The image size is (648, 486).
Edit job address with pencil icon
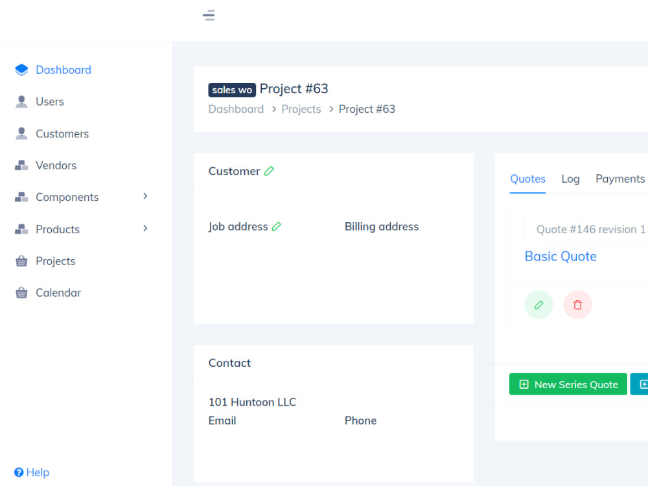click(x=277, y=226)
